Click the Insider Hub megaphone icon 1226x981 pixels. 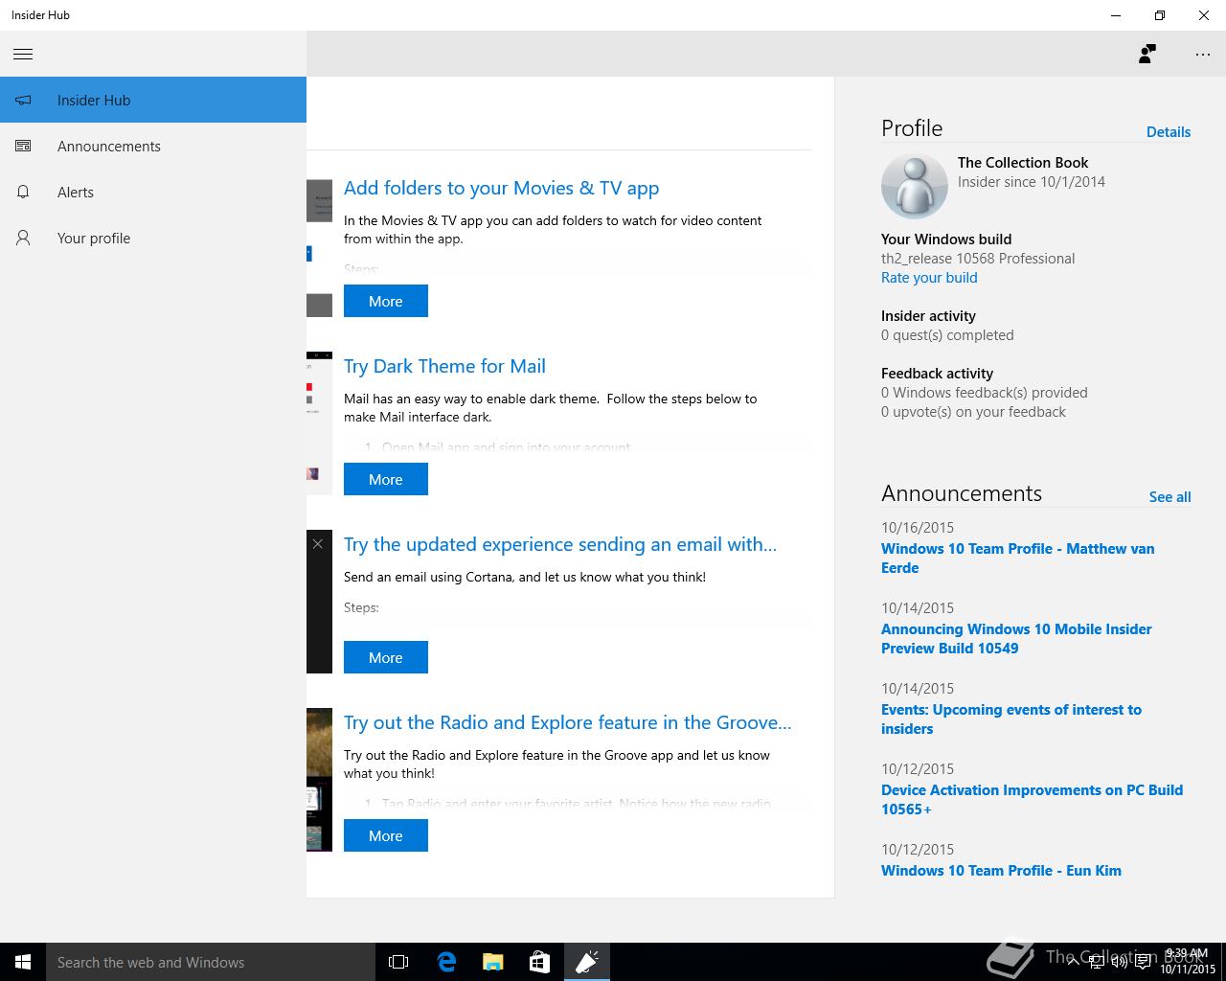point(23,100)
